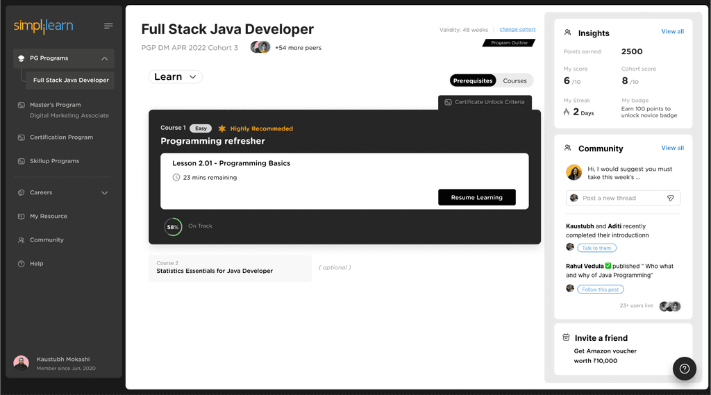
Task: Open Skillup Programs
Action: [x=54, y=161]
